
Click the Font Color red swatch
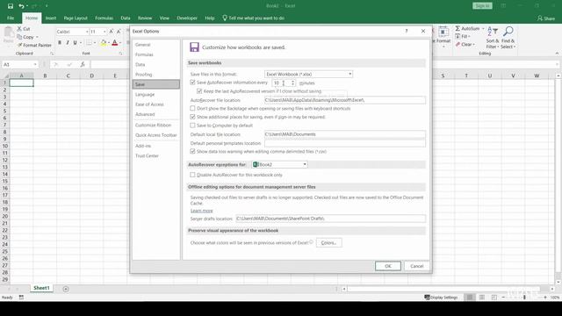pyautogui.click(x=115, y=43)
